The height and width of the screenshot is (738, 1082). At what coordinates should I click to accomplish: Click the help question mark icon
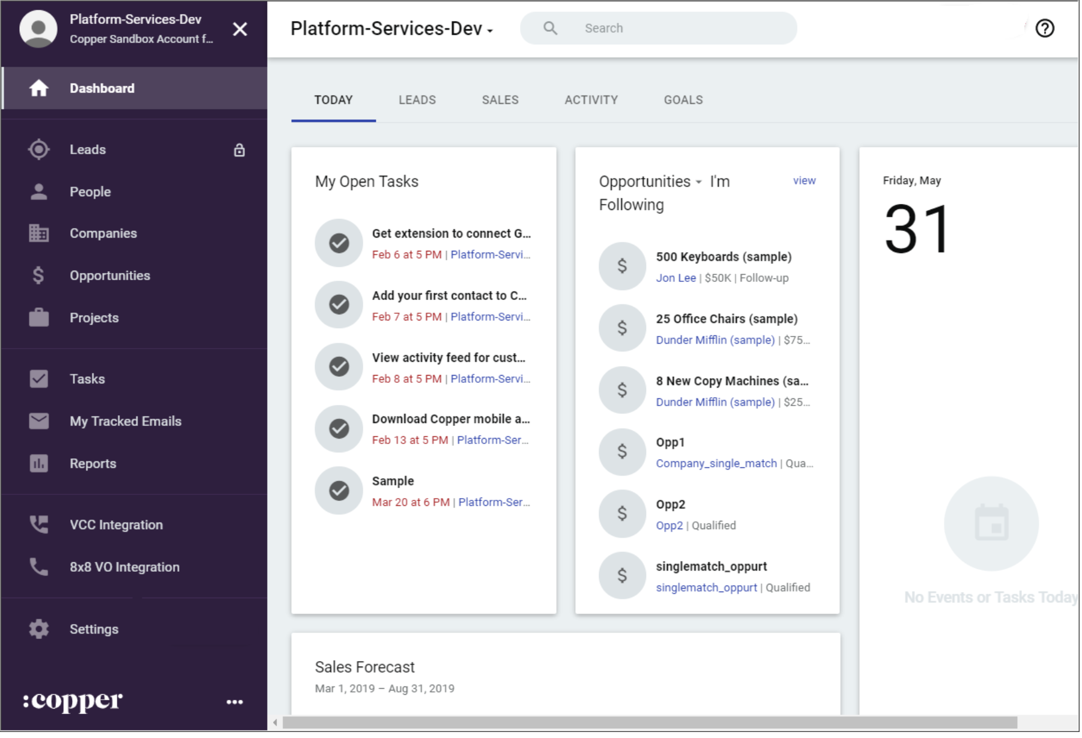(x=1045, y=28)
